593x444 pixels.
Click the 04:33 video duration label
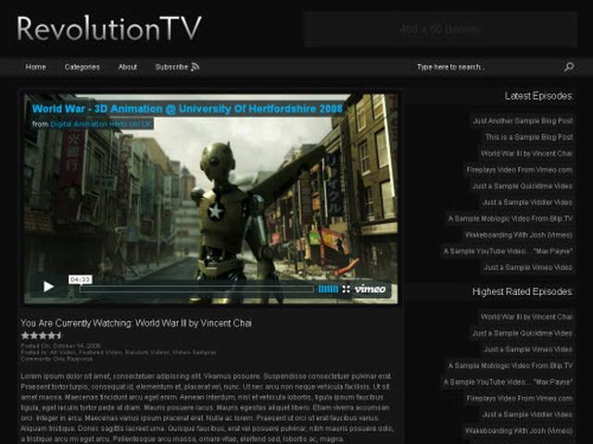81,279
